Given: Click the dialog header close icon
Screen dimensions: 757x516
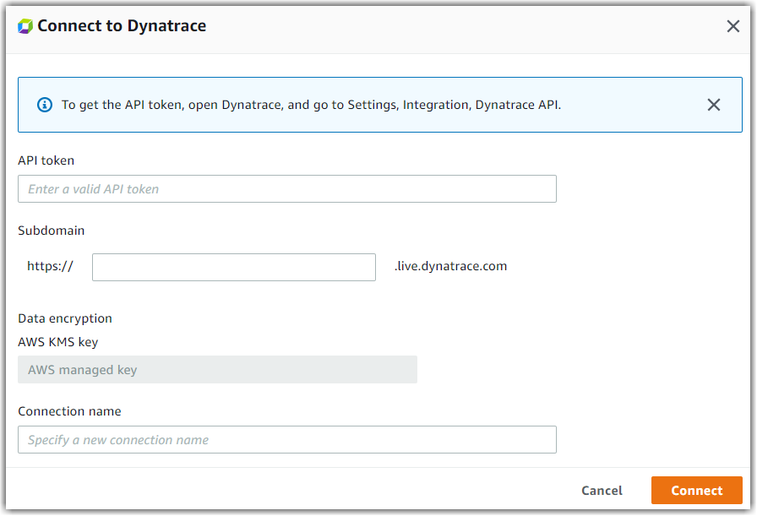Looking at the screenshot, I should [732, 25].
